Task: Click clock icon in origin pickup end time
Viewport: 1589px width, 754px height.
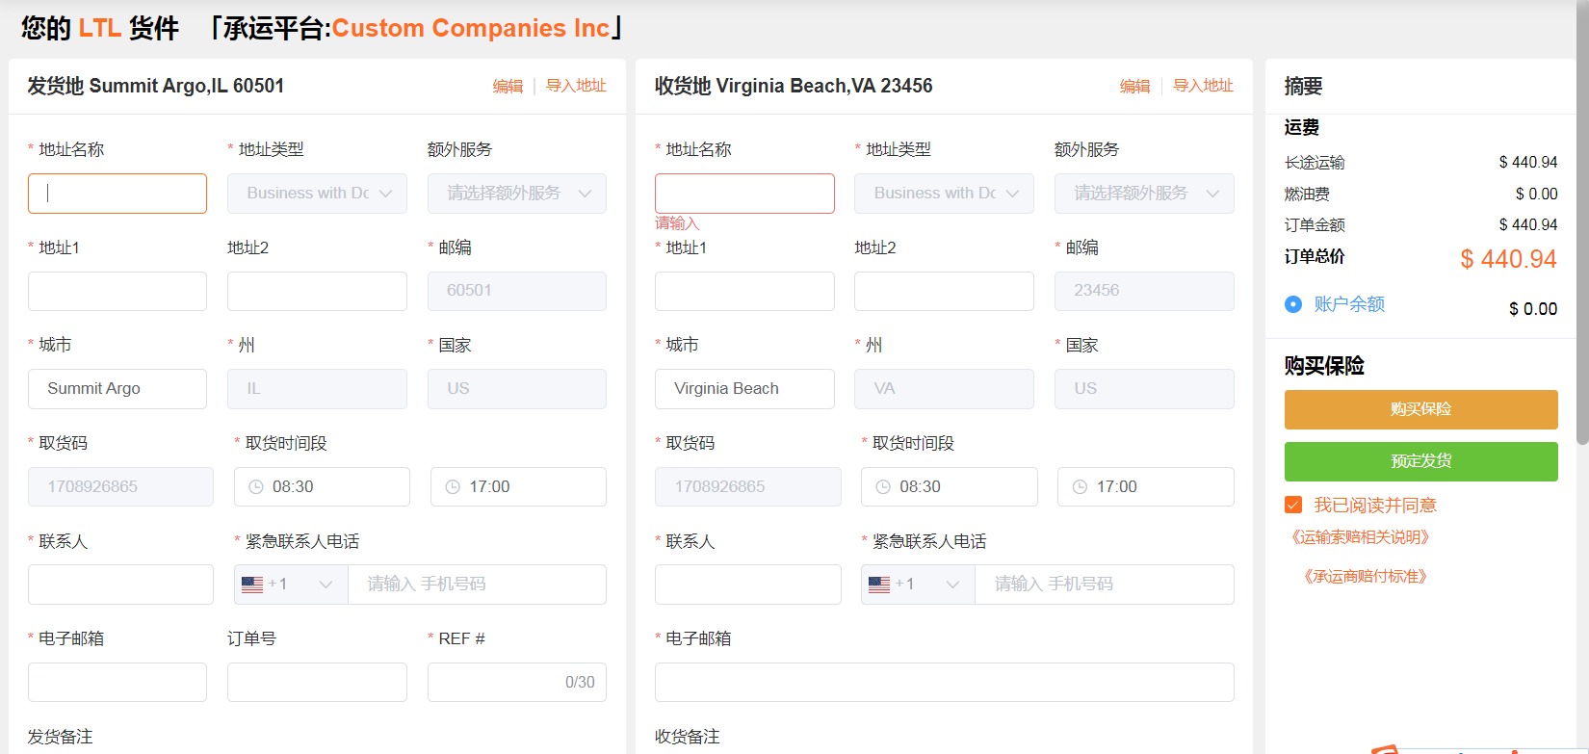Action: coord(453,487)
